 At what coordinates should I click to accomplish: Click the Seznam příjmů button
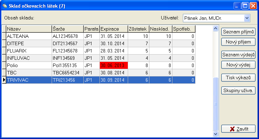(238, 32)
